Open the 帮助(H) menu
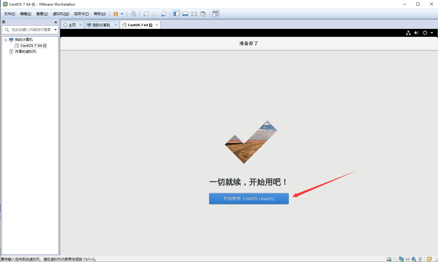This screenshot has height=262, width=438. (100, 14)
